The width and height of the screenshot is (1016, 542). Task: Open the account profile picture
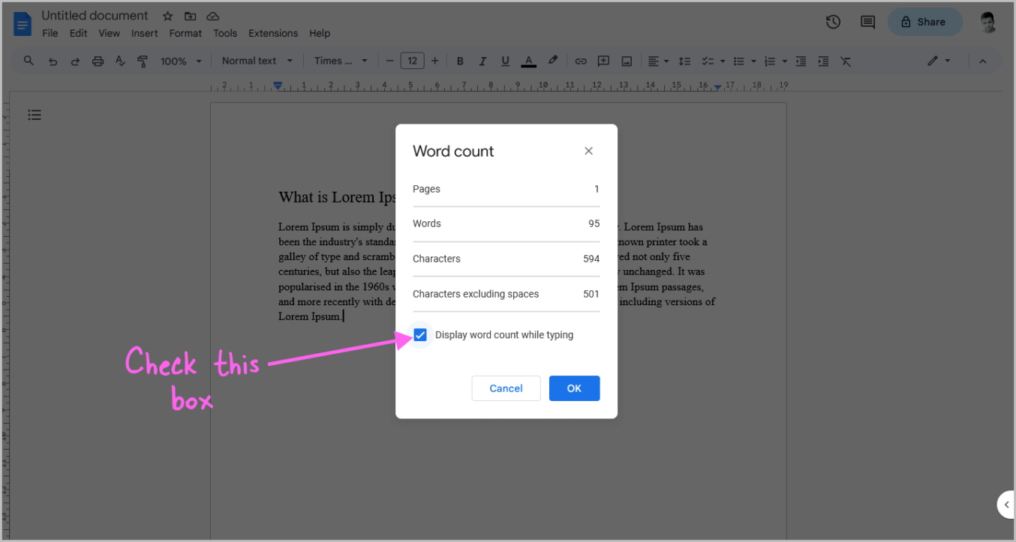coord(988,22)
